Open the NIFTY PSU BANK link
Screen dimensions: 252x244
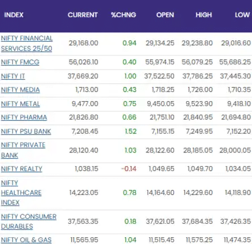coord(26,132)
